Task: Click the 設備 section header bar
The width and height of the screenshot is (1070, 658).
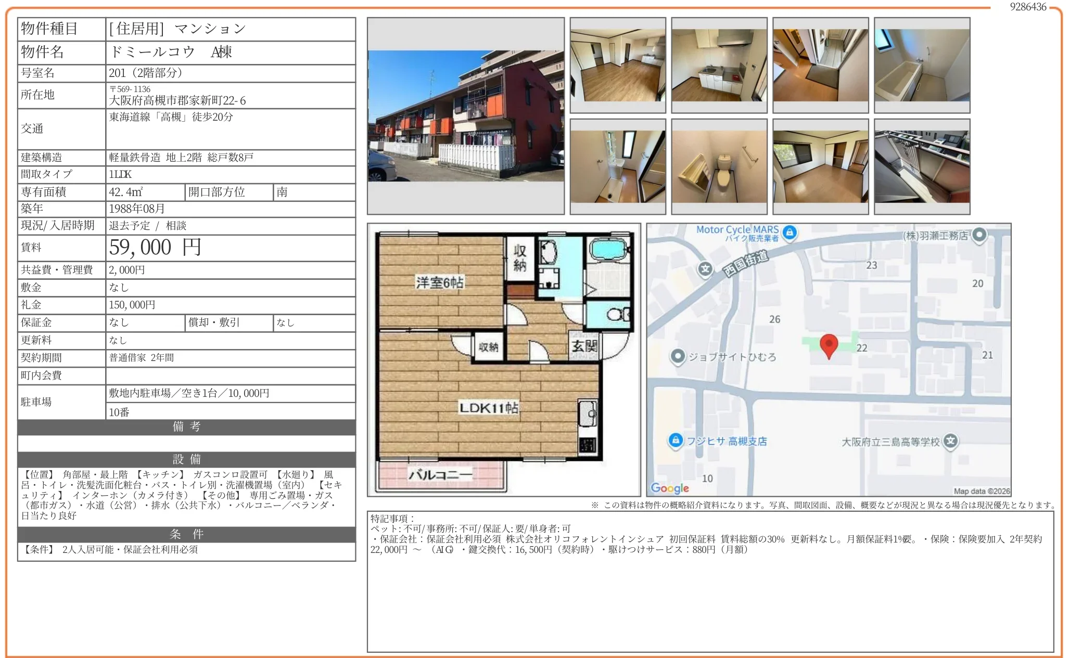Action: pyautogui.click(x=186, y=459)
